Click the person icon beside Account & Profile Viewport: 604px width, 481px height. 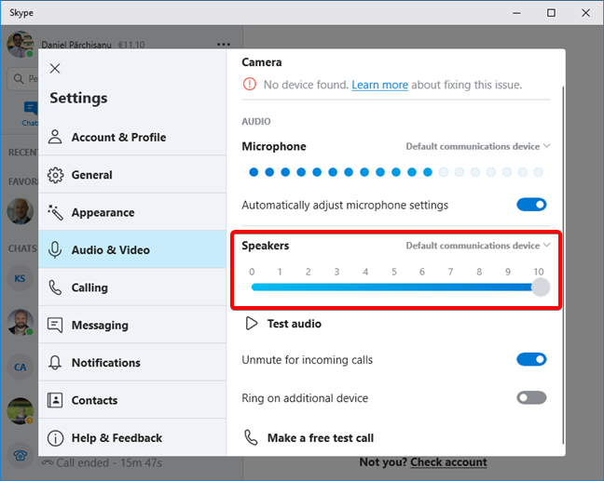click(55, 137)
